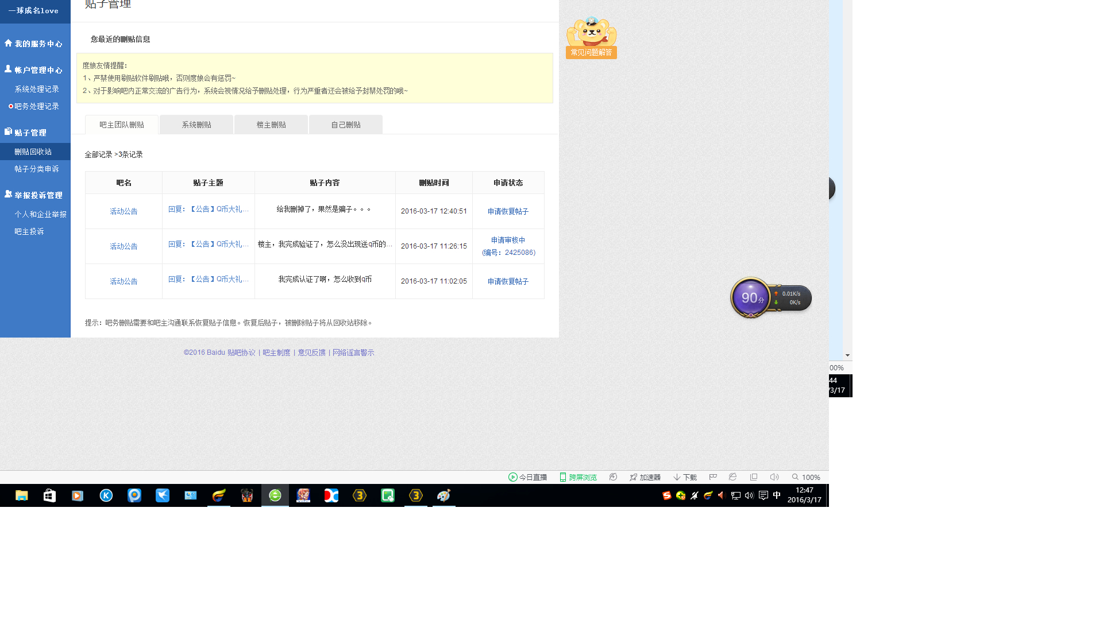Switch to the 系统删贴 tab
Viewport: 1103px width, 620px height.
click(196, 125)
